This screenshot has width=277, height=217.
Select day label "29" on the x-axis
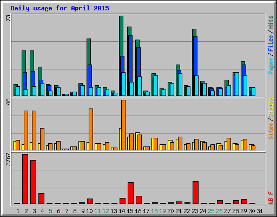(x=243, y=211)
